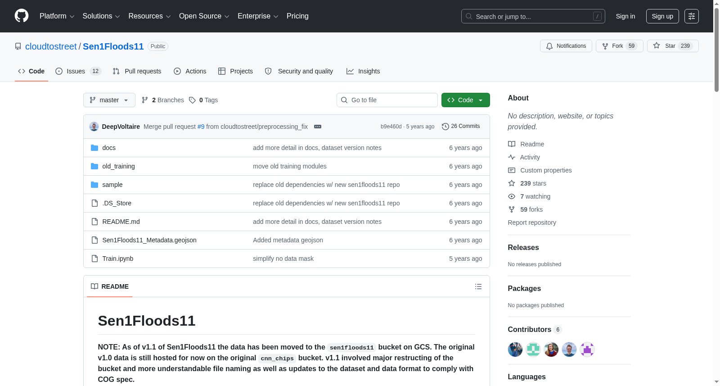Click the repository icon beside cloudtostreet
The width and height of the screenshot is (720, 386).
pyautogui.click(x=18, y=46)
